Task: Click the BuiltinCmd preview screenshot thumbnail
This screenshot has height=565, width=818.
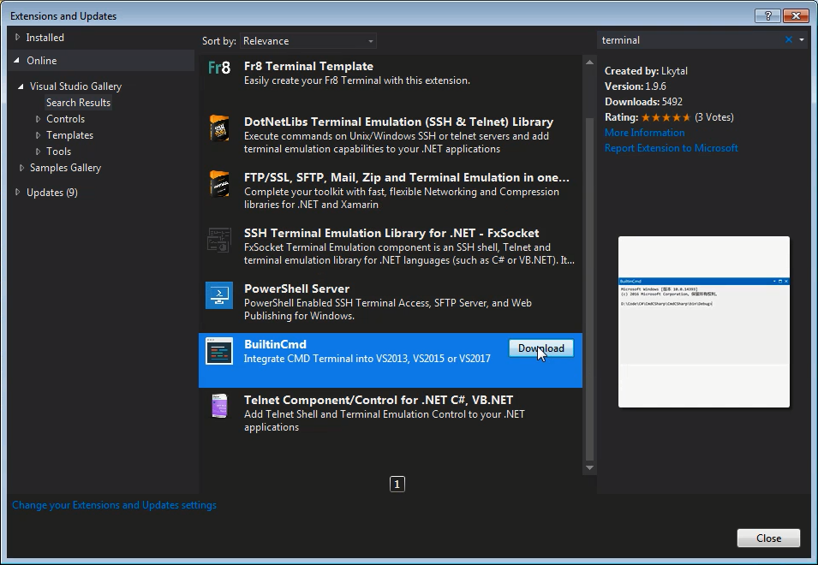Action: pos(704,322)
